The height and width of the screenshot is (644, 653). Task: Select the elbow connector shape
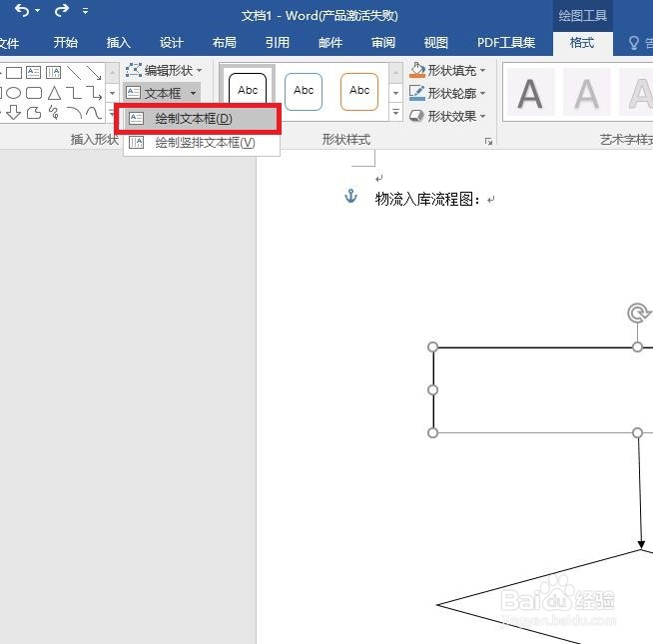pyautogui.click(x=74, y=93)
